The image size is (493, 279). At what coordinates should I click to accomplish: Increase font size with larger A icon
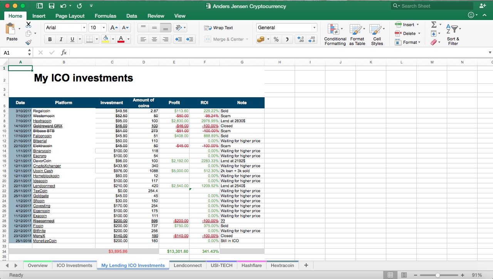pyautogui.click(x=114, y=28)
